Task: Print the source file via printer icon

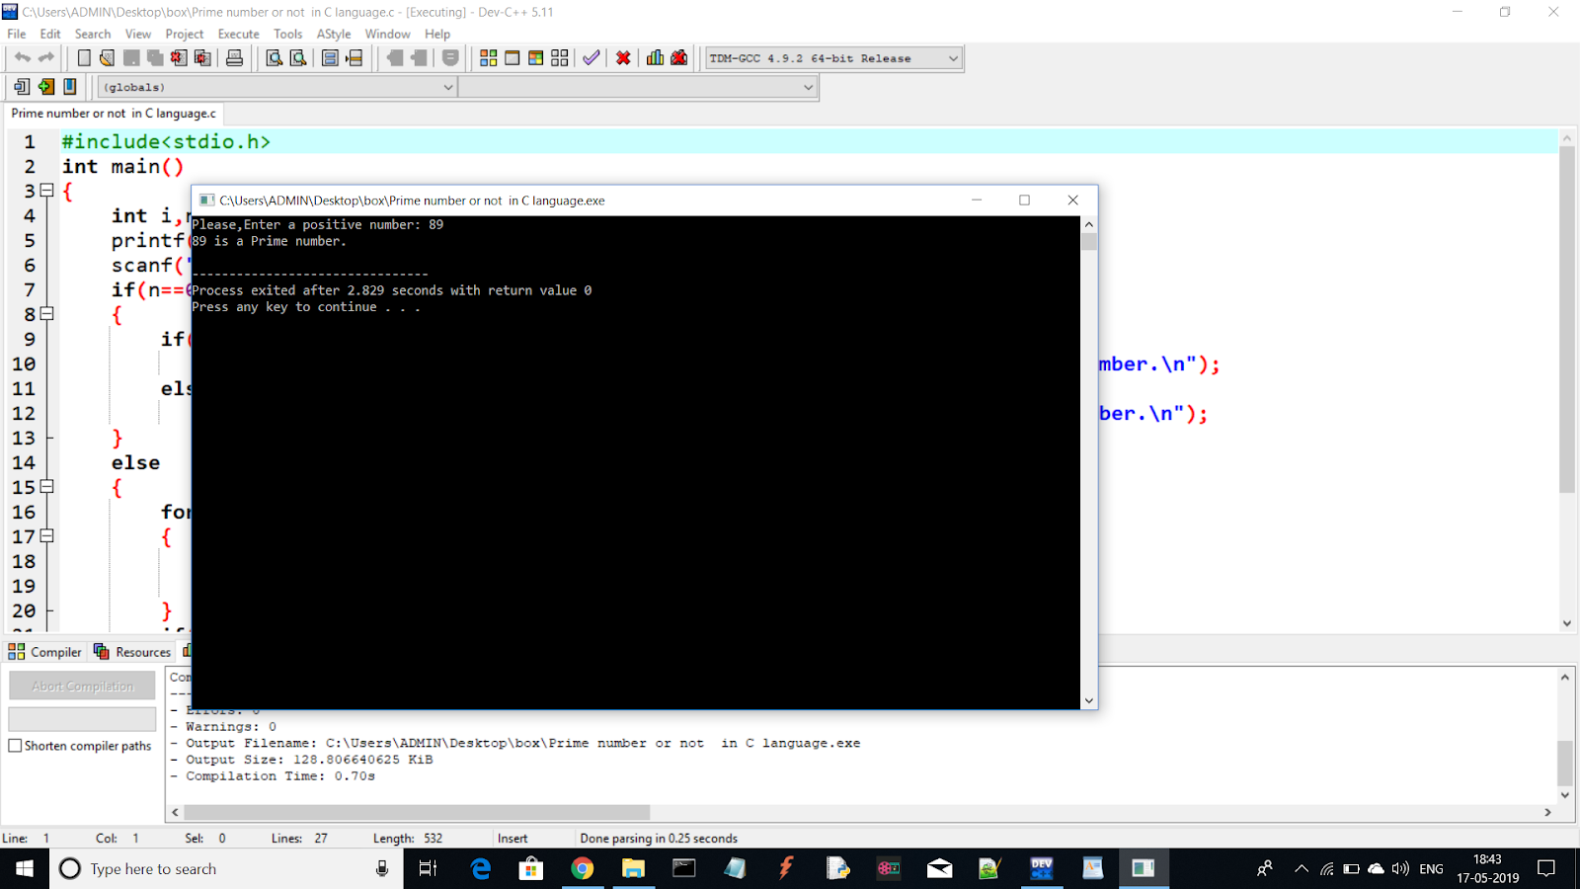Action: (236, 57)
